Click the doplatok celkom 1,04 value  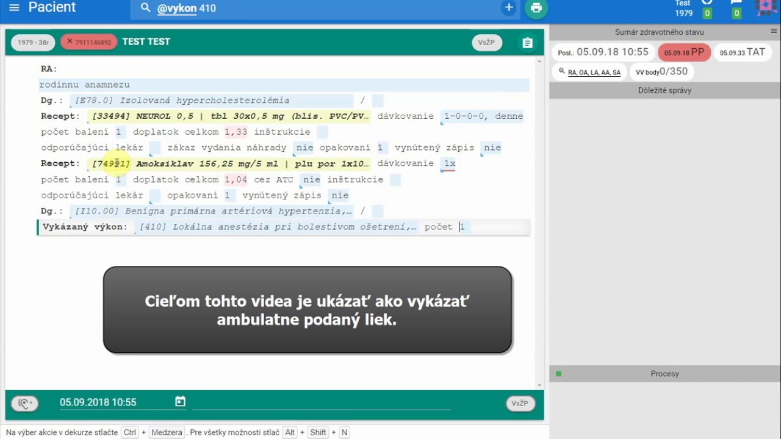[x=236, y=180]
